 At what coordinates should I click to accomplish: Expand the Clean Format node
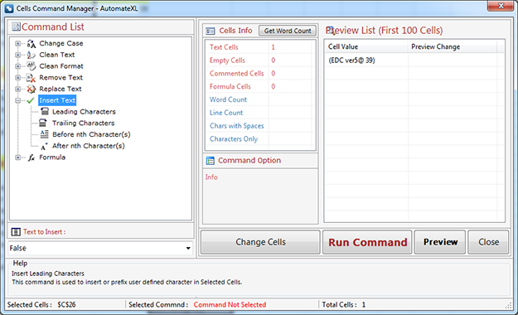[18, 66]
